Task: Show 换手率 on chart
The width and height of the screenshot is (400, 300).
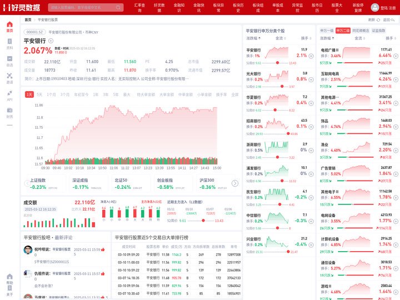Action: click(x=221, y=94)
